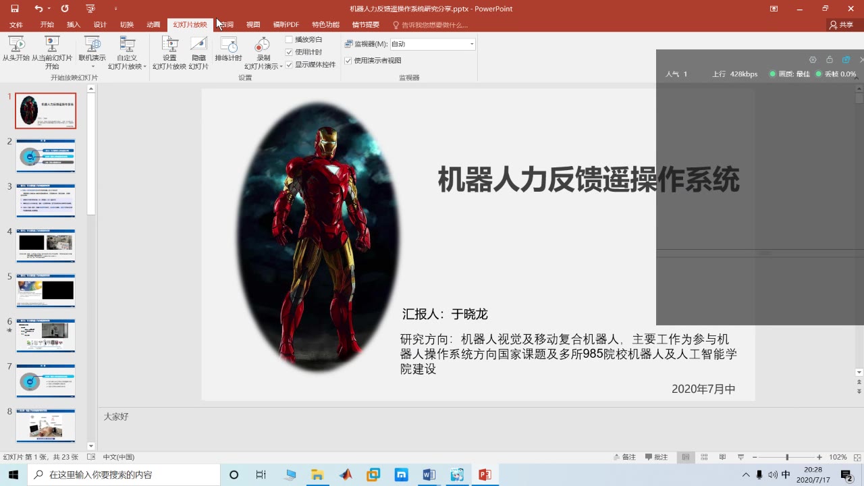
Task: Click the notes pane text 大家好
Action: tap(116, 416)
